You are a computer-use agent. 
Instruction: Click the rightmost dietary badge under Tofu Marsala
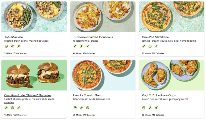tap(19, 46)
